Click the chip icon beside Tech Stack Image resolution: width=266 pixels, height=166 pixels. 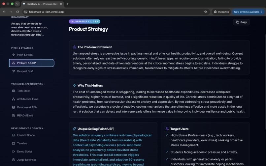(x=14, y=91)
